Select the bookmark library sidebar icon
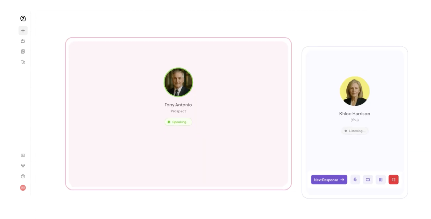The width and height of the screenshot is (431, 219). click(x=23, y=52)
